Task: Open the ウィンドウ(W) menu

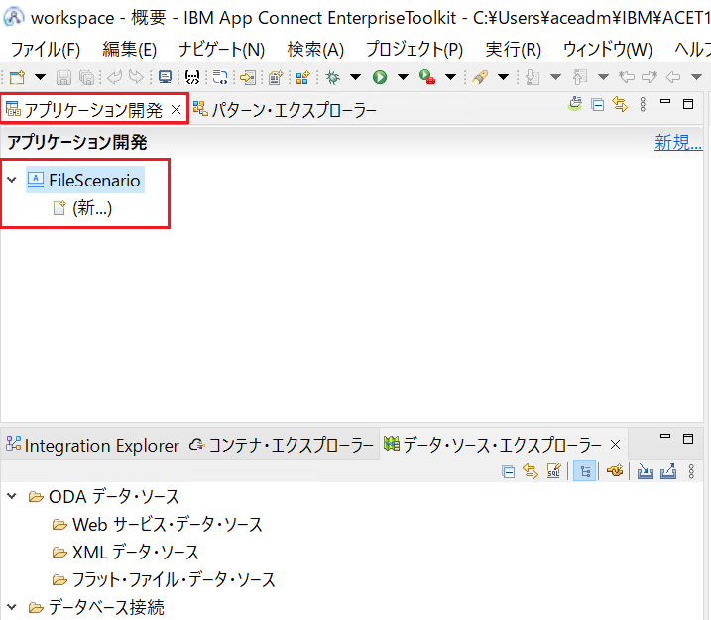Action: [608, 49]
